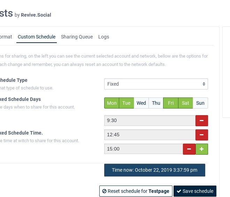Screen dimensions: 230x197
Task: Remove the 12:45 schedule time
Action: click(x=201, y=135)
